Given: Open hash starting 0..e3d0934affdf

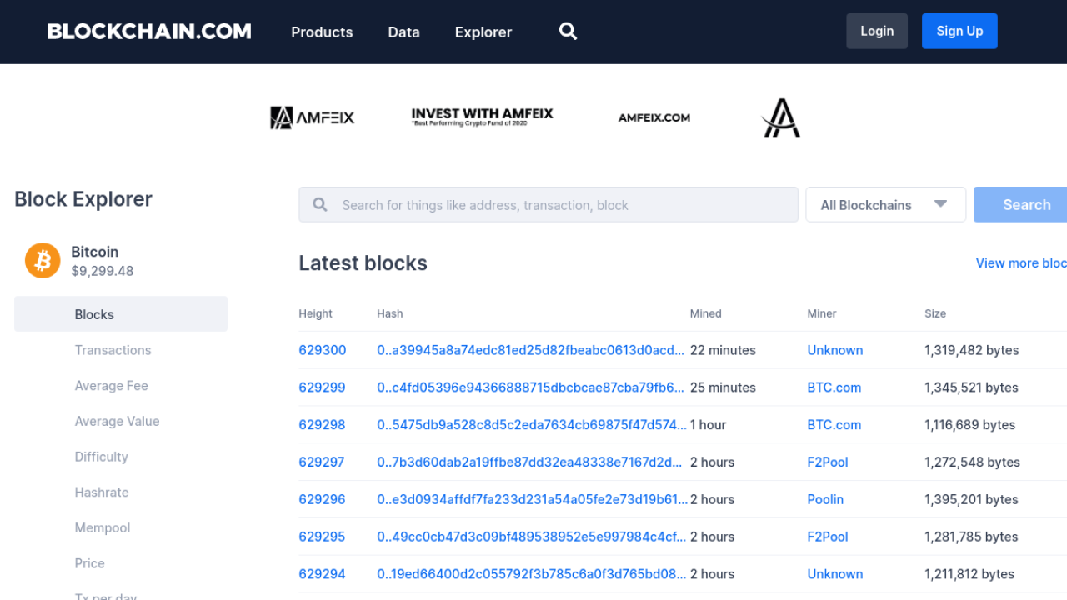Looking at the screenshot, I should tap(533, 500).
